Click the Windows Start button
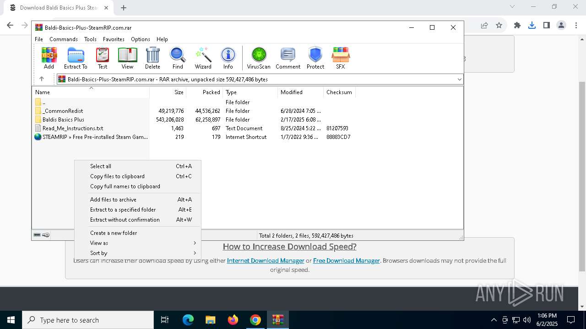586x329 pixels. [11, 320]
